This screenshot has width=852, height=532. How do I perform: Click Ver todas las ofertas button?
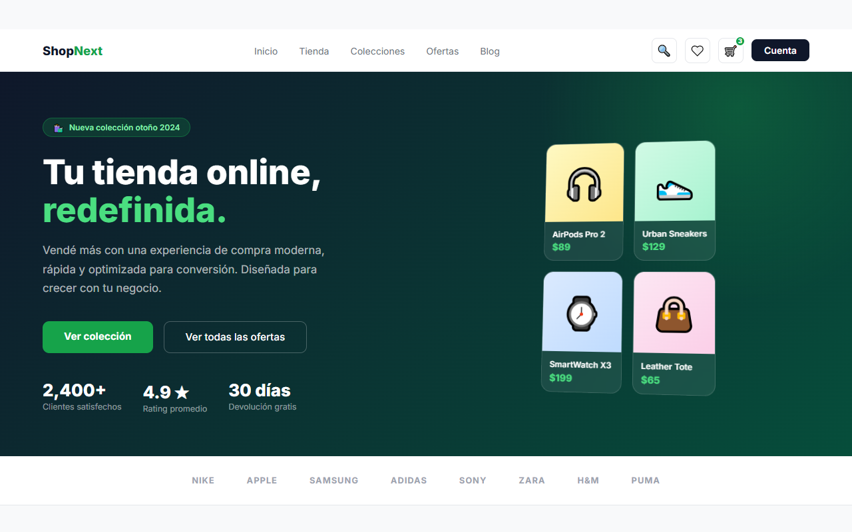coord(235,337)
